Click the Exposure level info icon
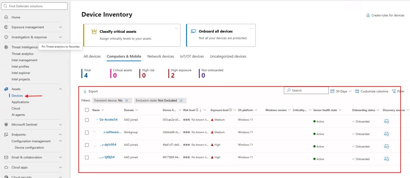Screen dimensions: 410x178 point(230,110)
